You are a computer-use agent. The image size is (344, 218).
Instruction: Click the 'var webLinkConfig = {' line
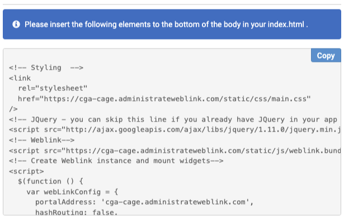[72, 192]
